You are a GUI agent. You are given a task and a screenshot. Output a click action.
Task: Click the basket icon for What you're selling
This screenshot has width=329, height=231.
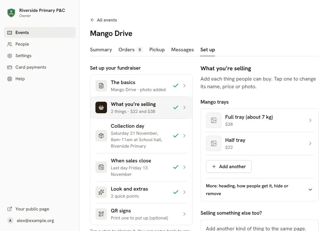(101, 107)
